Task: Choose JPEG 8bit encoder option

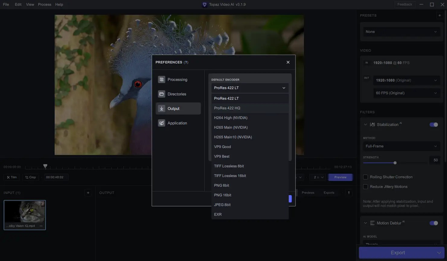Action: [x=250, y=205]
